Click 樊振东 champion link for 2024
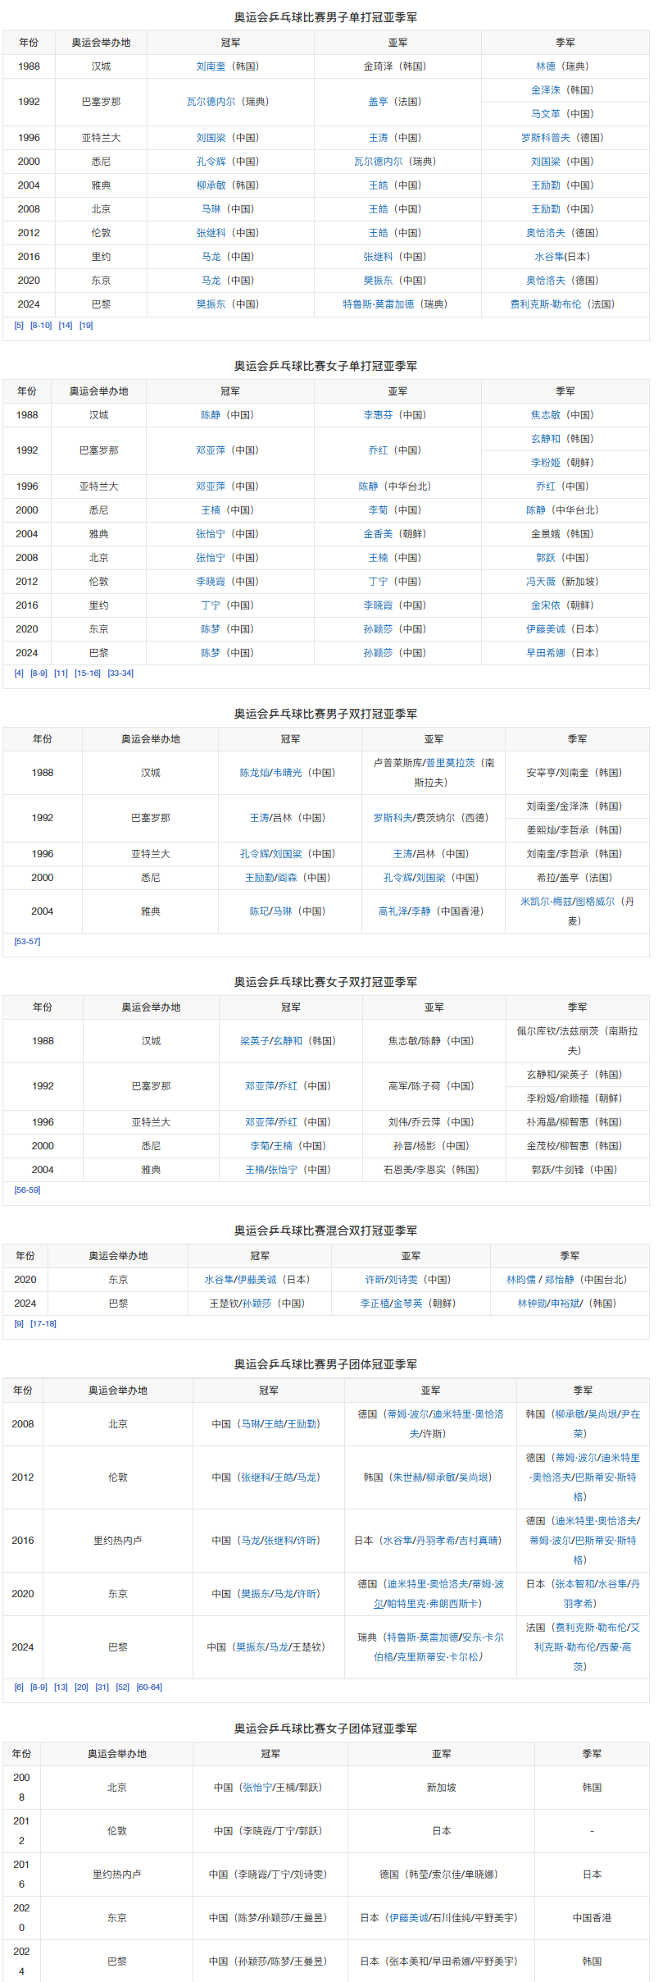Screen dimensions: 663x1982 [211, 304]
